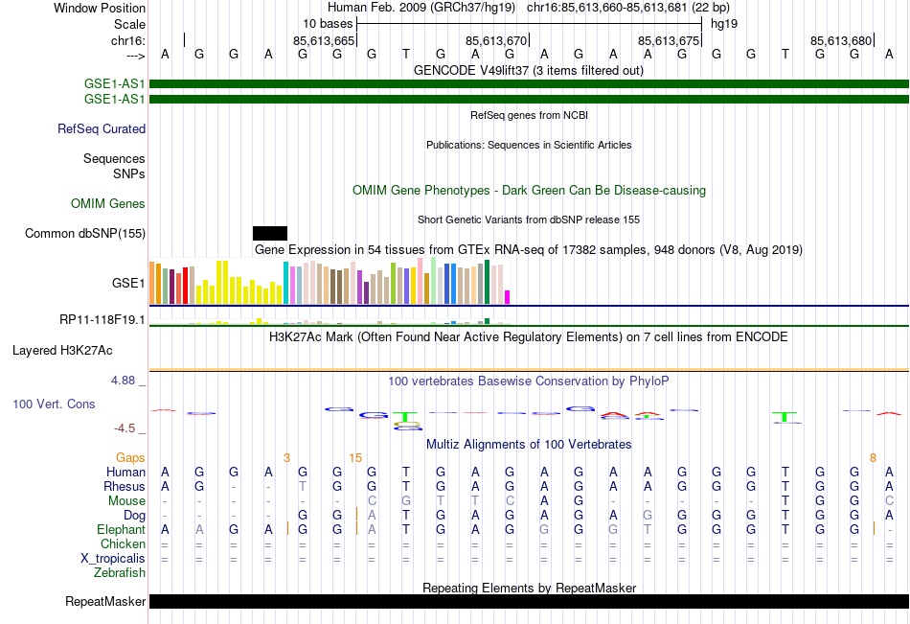Click Short Genetic Variants dbSNP title
Viewport: 910px width, 624px height.
pyautogui.click(x=529, y=220)
